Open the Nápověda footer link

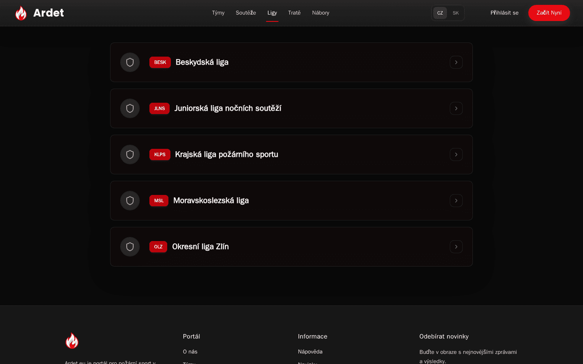pos(310,351)
